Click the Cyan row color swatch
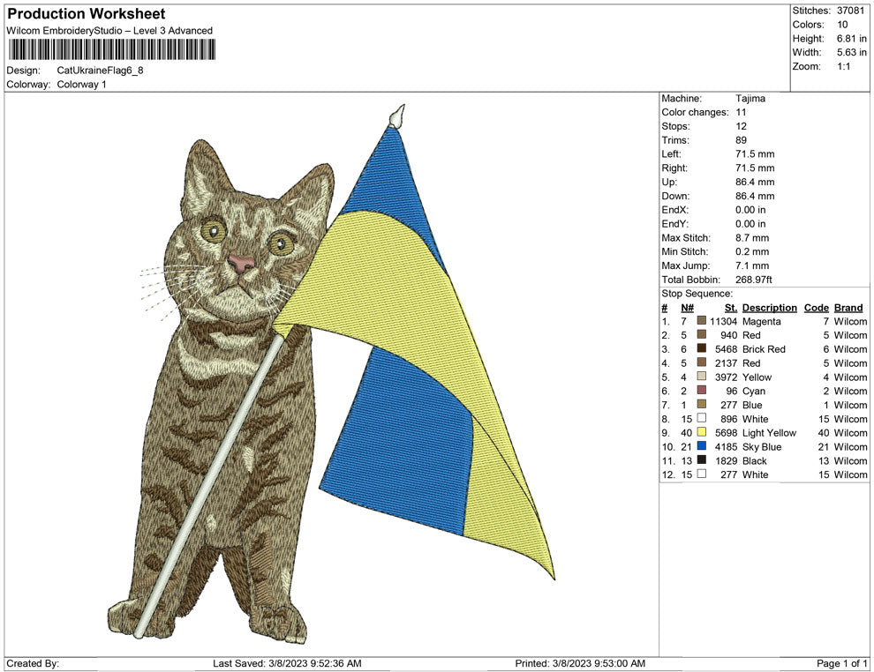Image resolution: width=874 pixels, height=672 pixels. [702, 391]
